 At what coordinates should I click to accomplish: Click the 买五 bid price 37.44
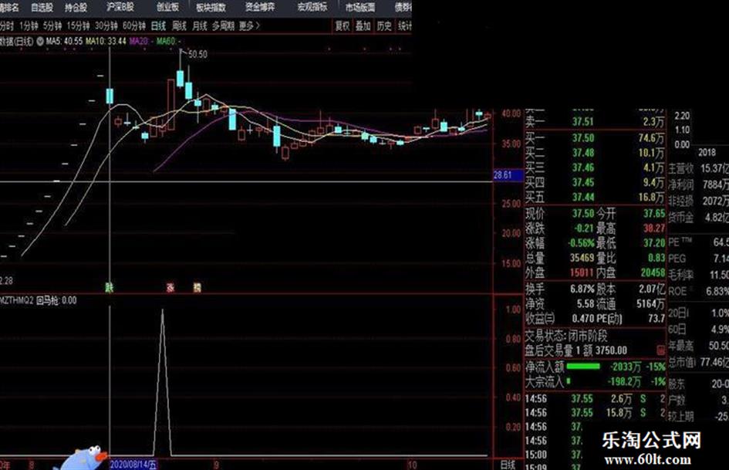pos(583,198)
